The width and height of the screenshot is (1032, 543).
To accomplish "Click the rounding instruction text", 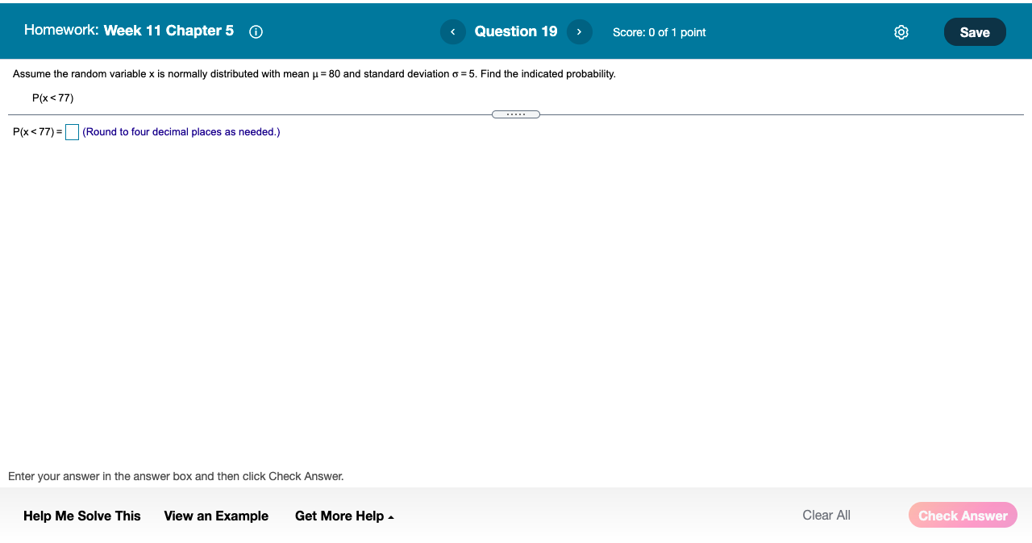I will (x=181, y=132).
